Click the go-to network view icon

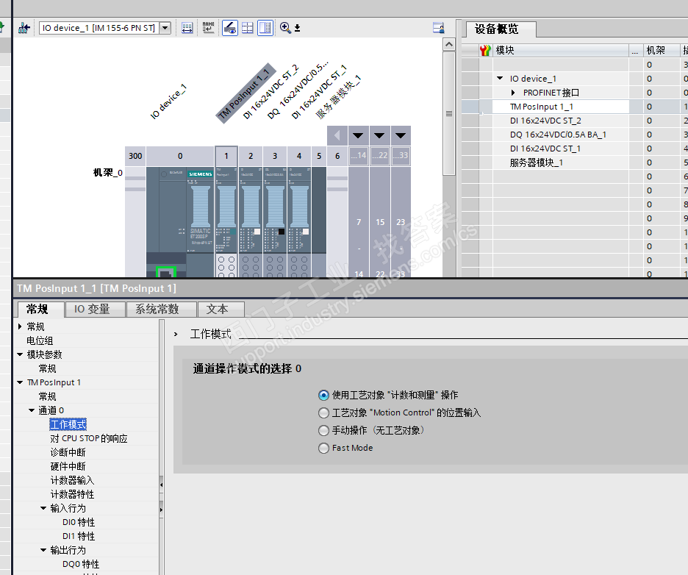click(24, 28)
